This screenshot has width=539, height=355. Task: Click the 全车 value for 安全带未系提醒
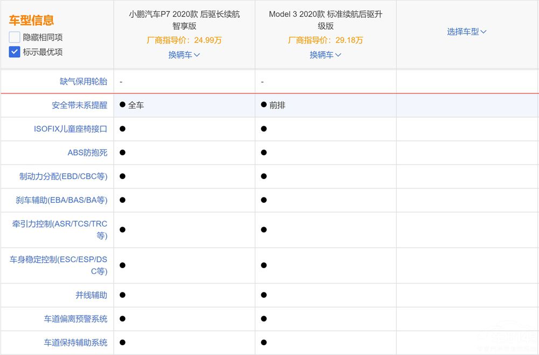(x=136, y=105)
